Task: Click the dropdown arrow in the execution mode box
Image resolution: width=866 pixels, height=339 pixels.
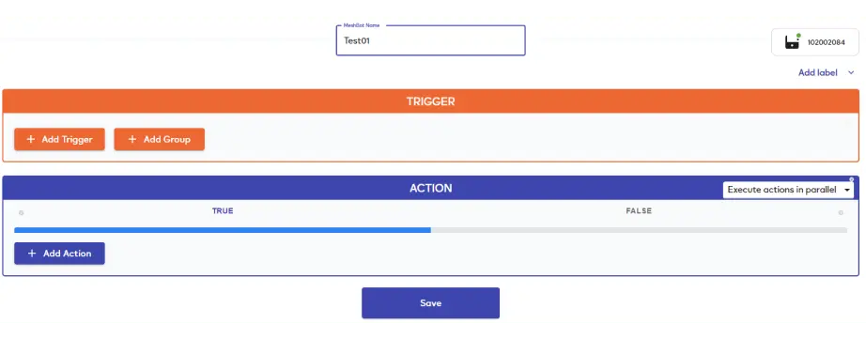Action: (846, 190)
